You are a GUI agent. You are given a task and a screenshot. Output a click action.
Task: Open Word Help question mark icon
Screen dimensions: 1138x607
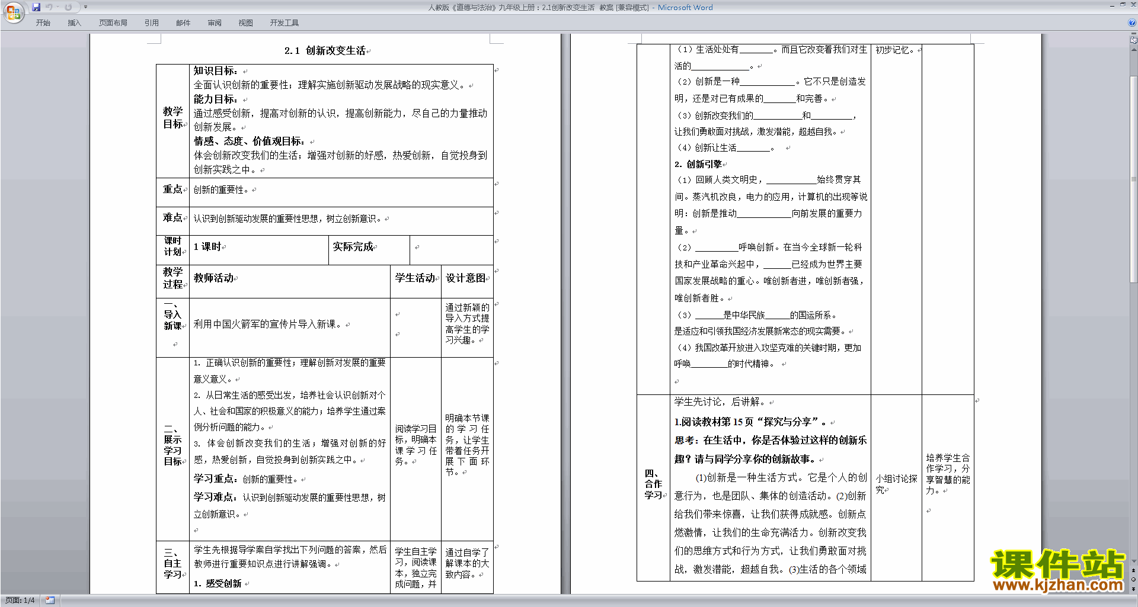click(x=1132, y=23)
